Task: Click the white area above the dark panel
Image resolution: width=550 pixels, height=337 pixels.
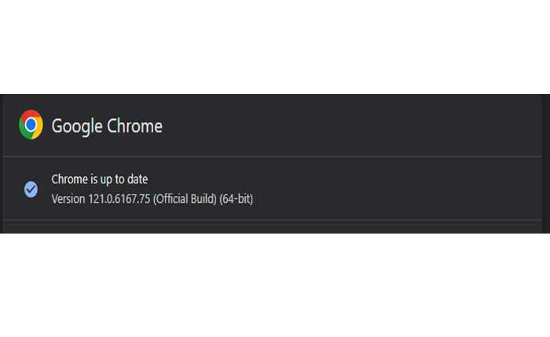Action: [x=275, y=47]
